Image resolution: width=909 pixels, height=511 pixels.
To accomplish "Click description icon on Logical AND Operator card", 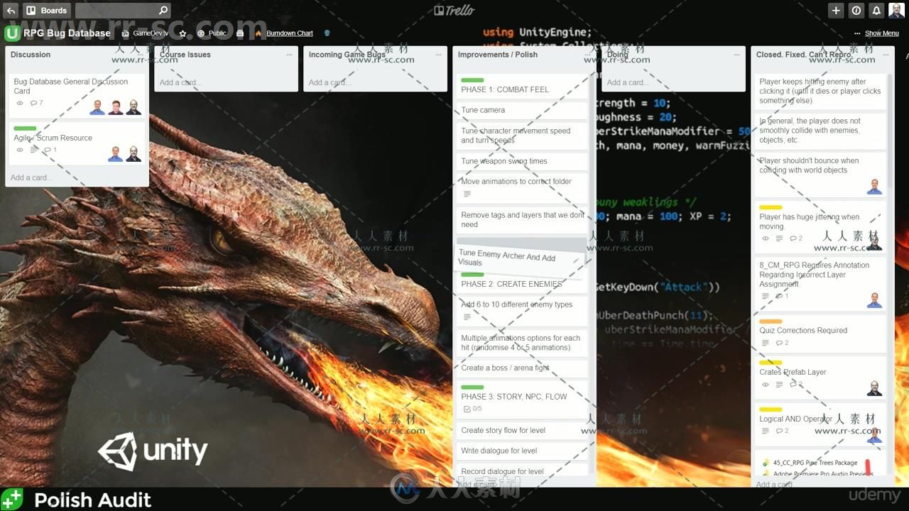I will pyautogui.click(x=765, y=431).
